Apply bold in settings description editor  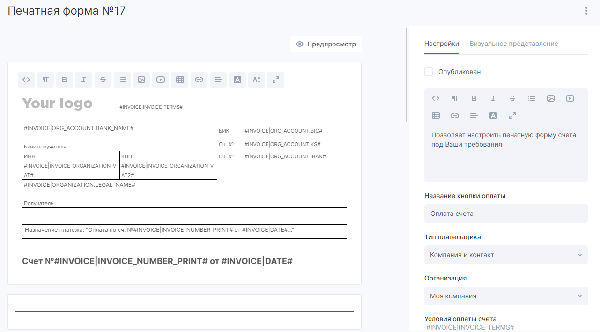tap(474, 98)
